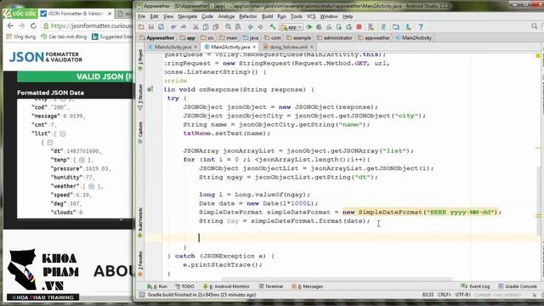Click the Suggested Sites bookmark
Image resolution: width=544 pixels, height=306 pixels.
[x=112, y=37]
